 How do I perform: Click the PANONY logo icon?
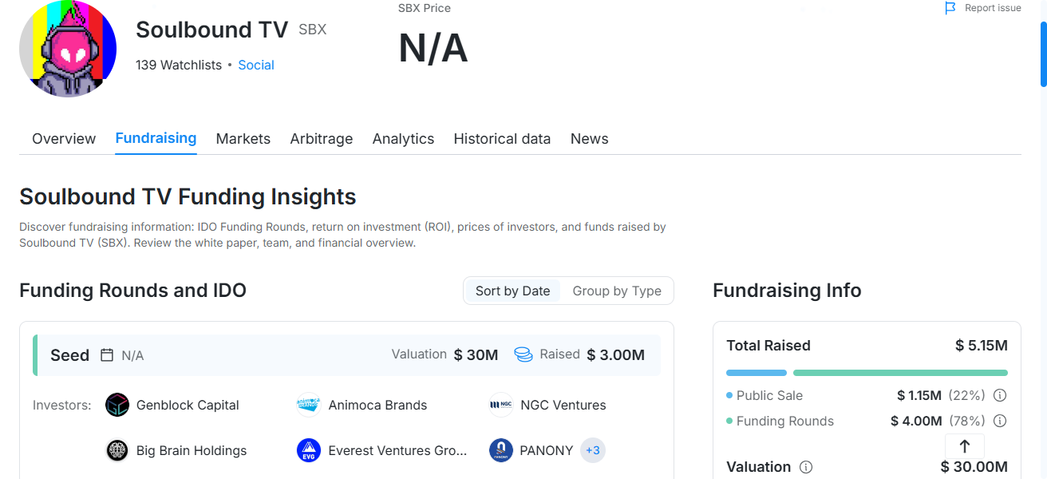[500, 450]
